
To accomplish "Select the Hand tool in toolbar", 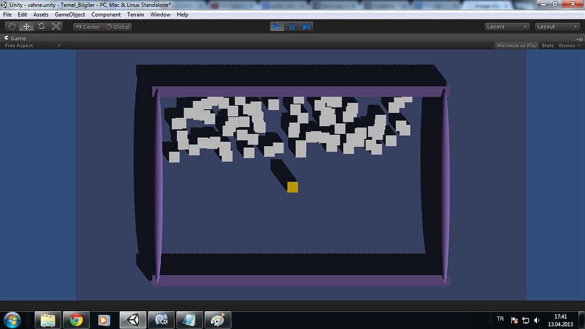I will point(12,26).
